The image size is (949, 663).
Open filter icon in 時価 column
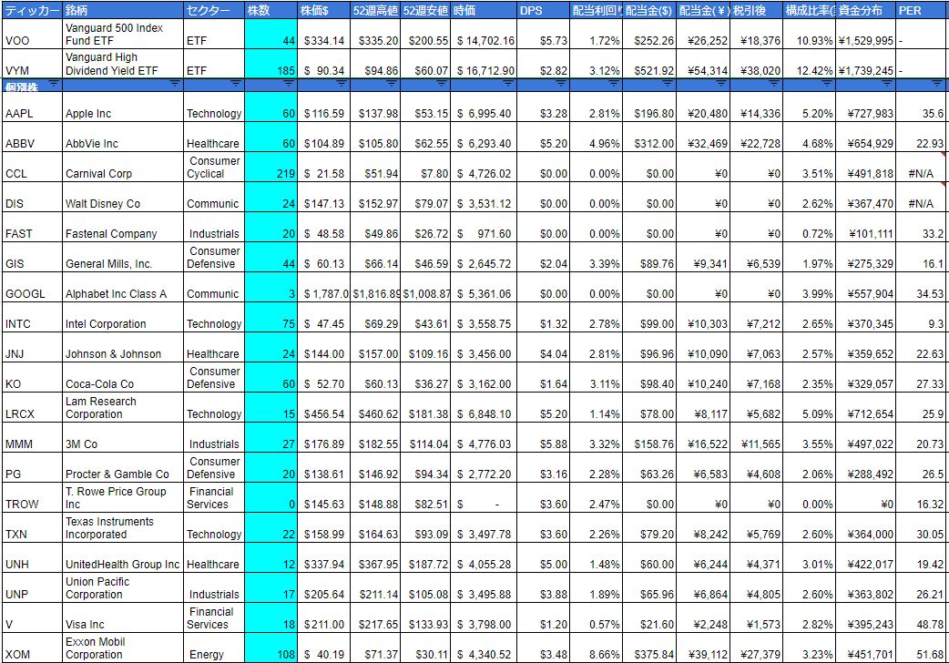click(x=508, y=83)
